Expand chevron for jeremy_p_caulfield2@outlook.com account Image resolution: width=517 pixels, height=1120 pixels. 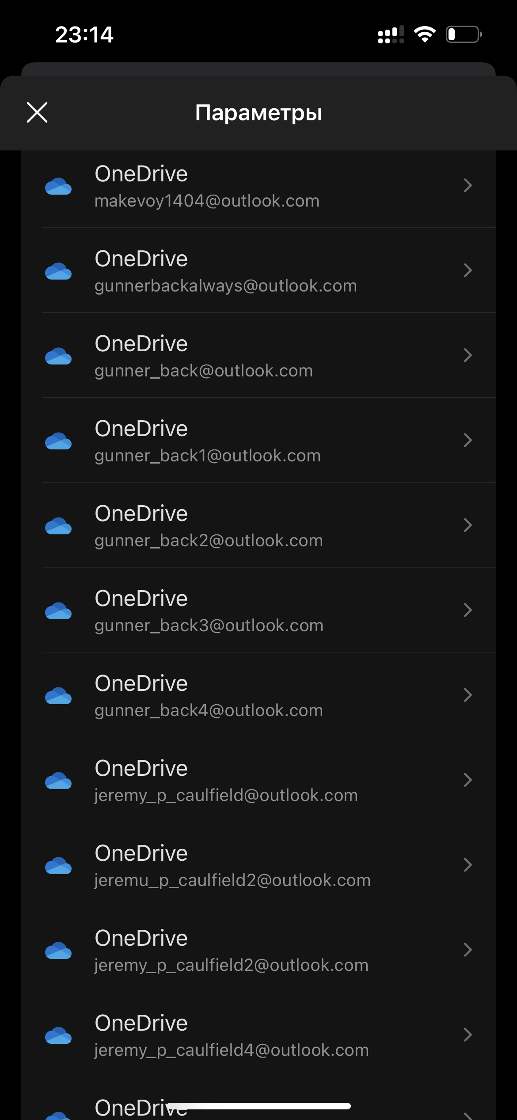[468, 950]
